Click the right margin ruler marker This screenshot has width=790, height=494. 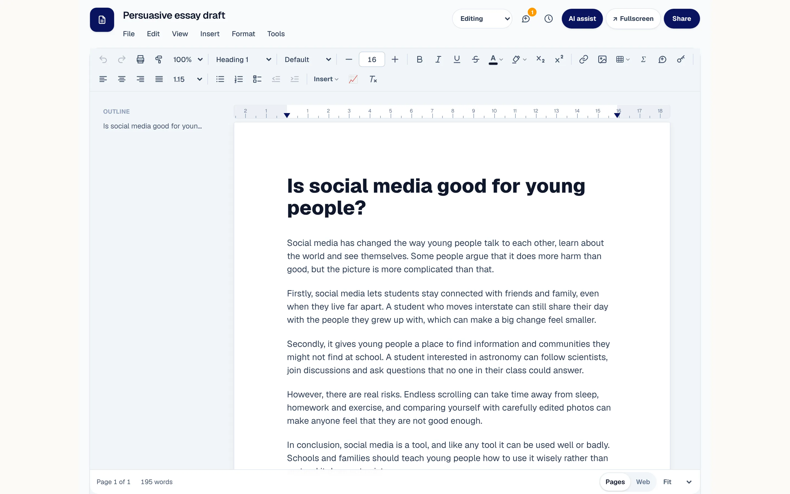click(x=617, y=115)
